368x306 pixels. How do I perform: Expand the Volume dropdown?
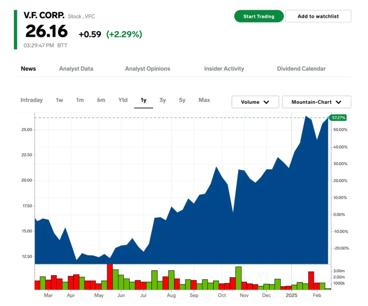[x=255, y=102]
